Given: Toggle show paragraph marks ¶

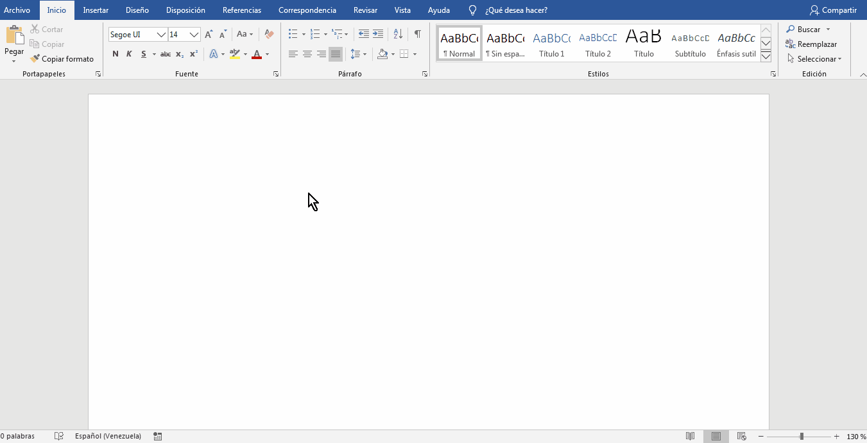Looking at the screenshot, I should [418, 34].
